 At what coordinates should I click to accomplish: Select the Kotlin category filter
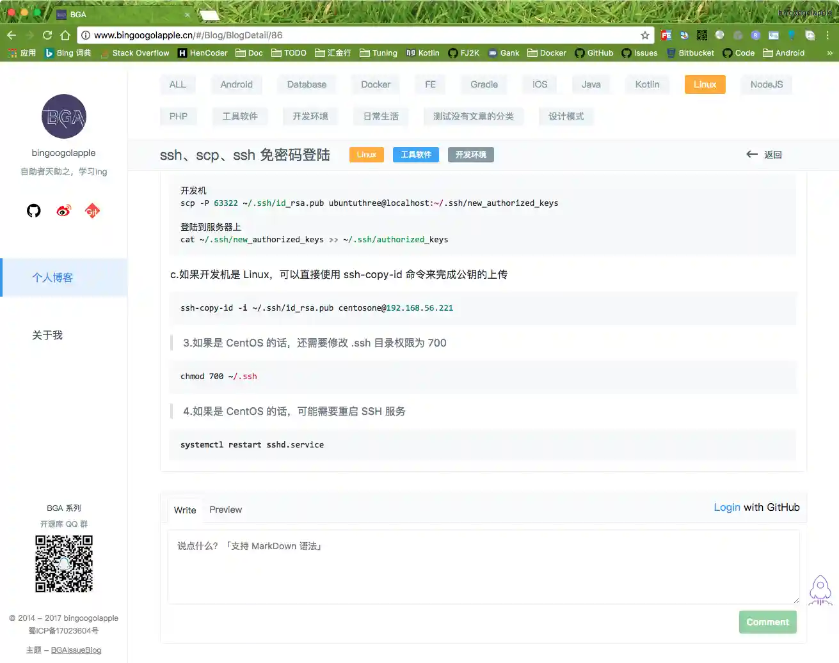point(646,84)
